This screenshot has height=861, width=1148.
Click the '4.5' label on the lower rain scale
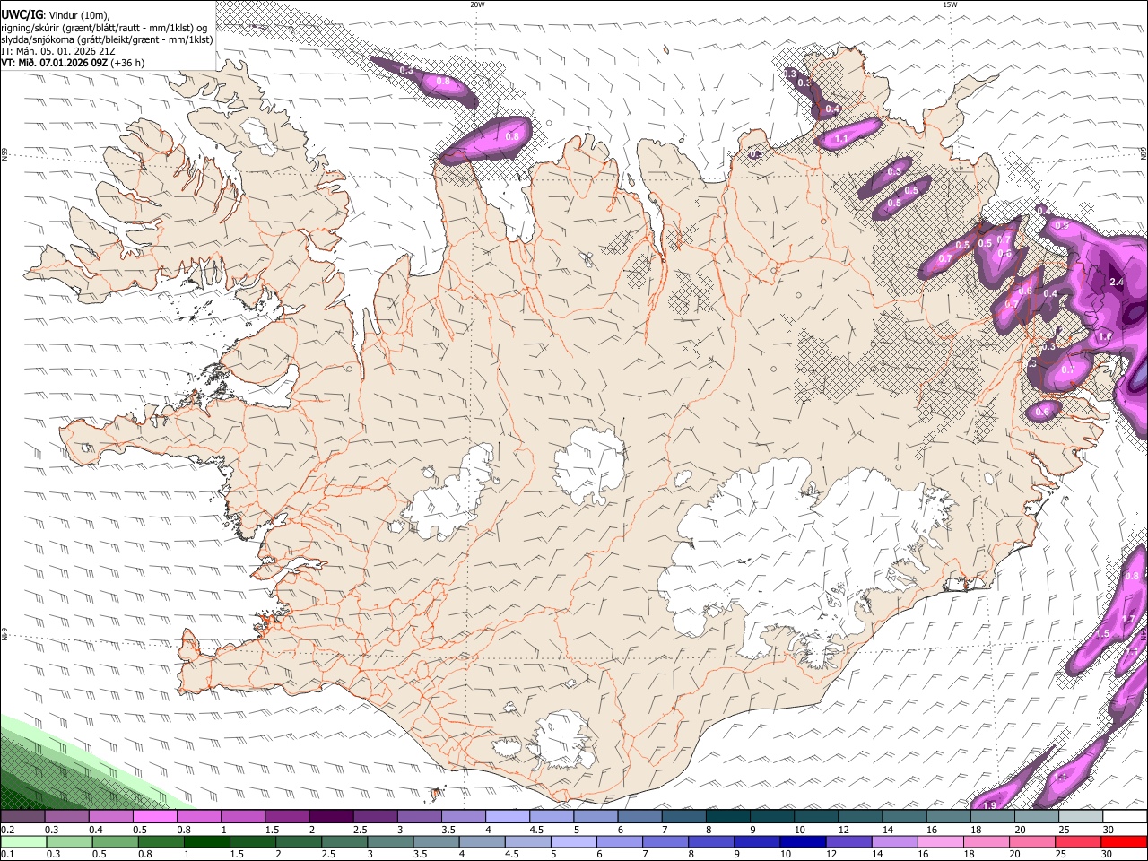click(x=512, y=854)
